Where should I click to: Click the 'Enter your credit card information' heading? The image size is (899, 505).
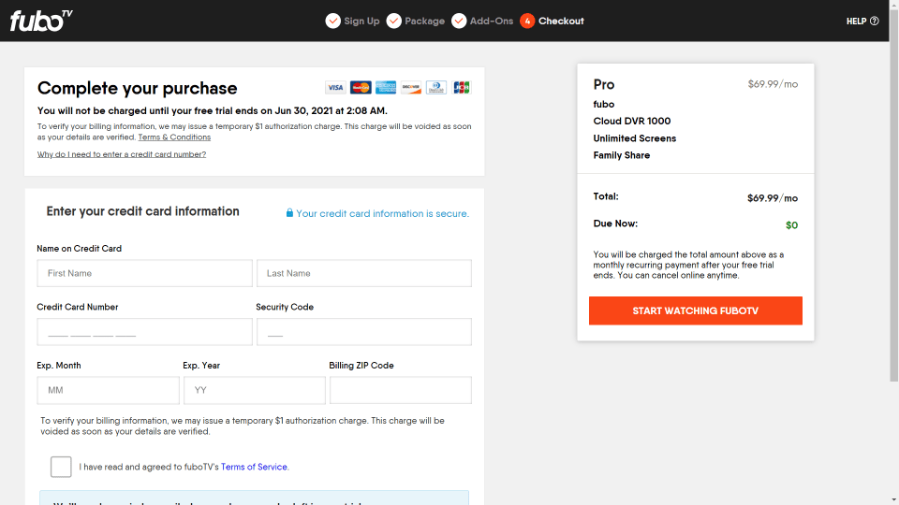[x=142, y=211]
